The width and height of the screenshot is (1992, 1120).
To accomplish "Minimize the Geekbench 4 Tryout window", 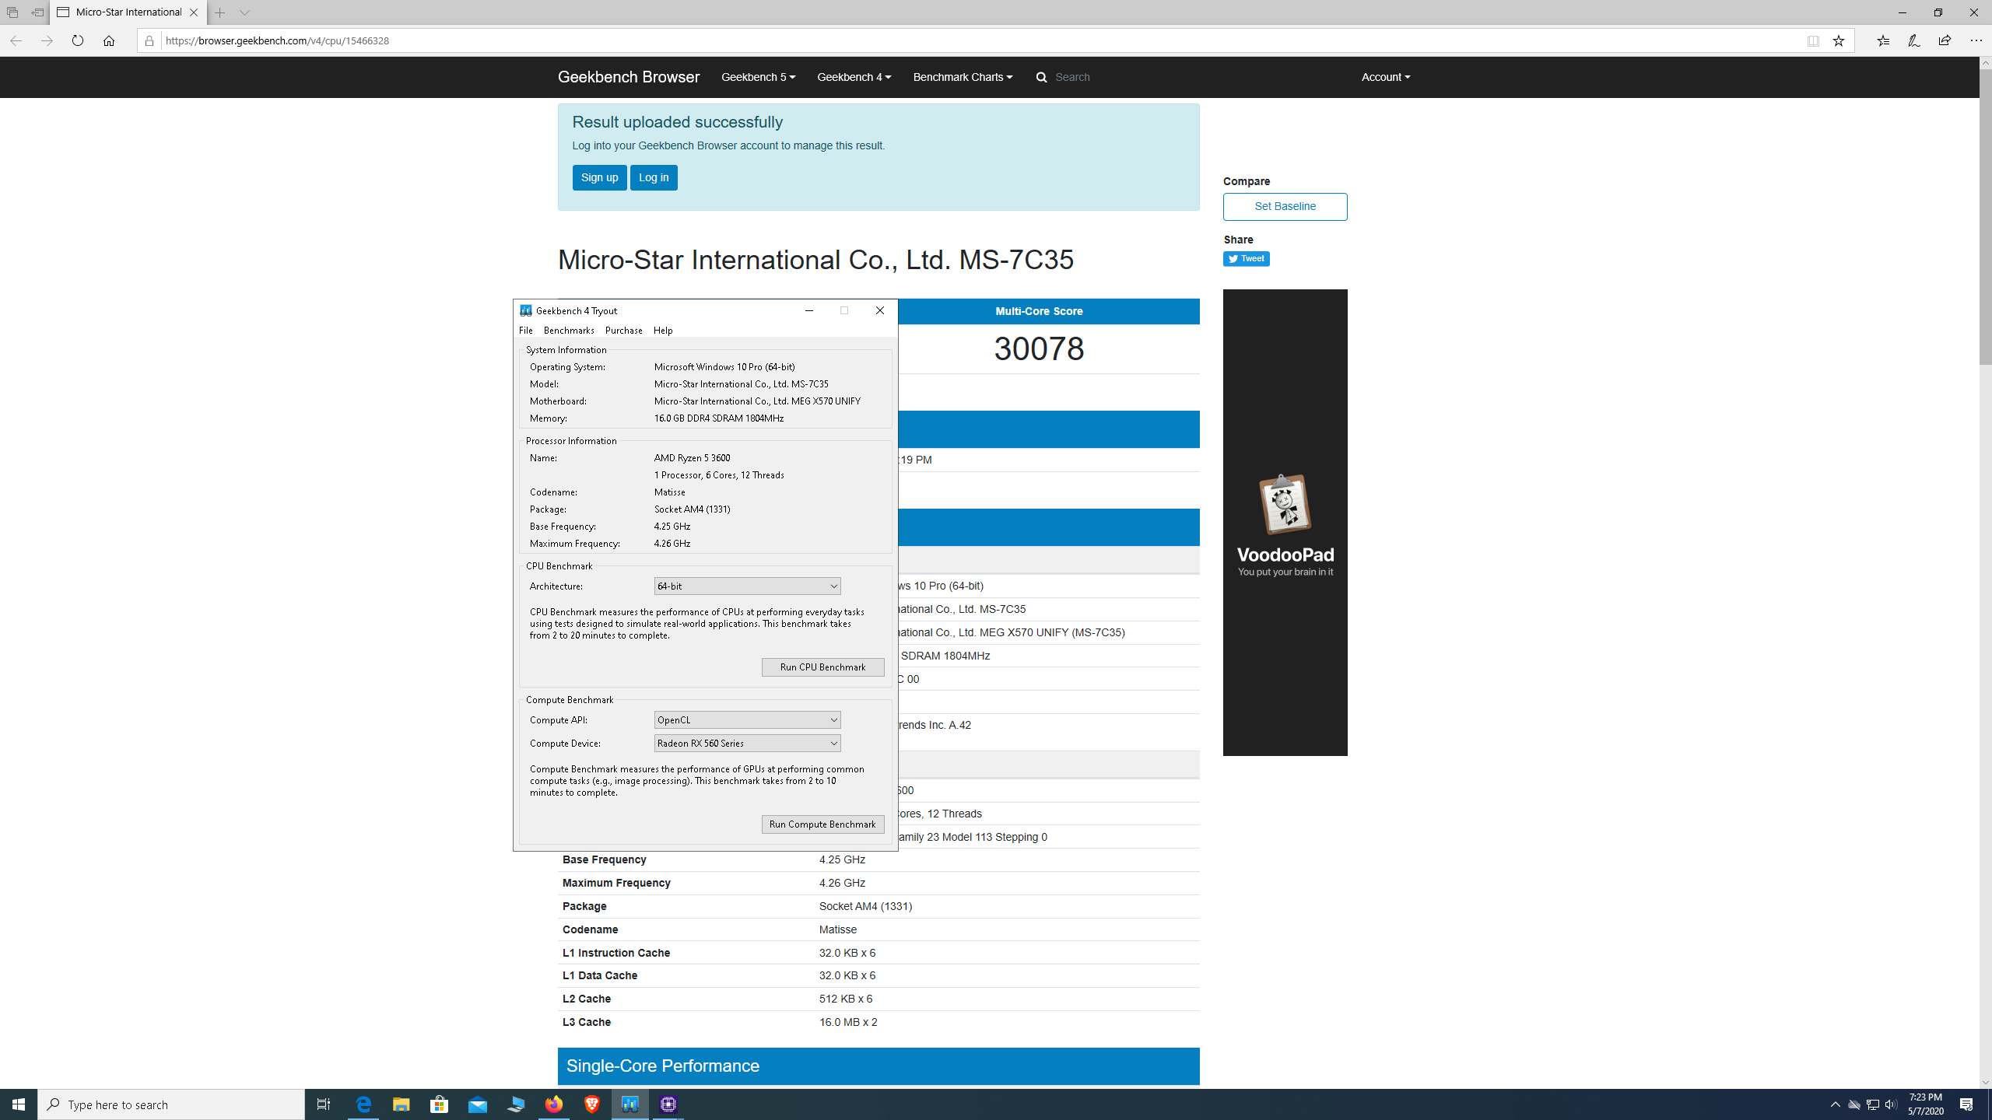I will tap(809, 310).
